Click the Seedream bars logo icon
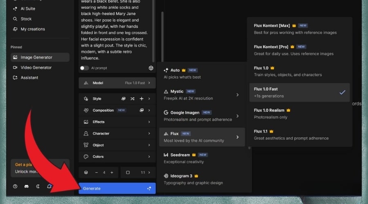Screen dimensions: 368x204 (166, 155)
